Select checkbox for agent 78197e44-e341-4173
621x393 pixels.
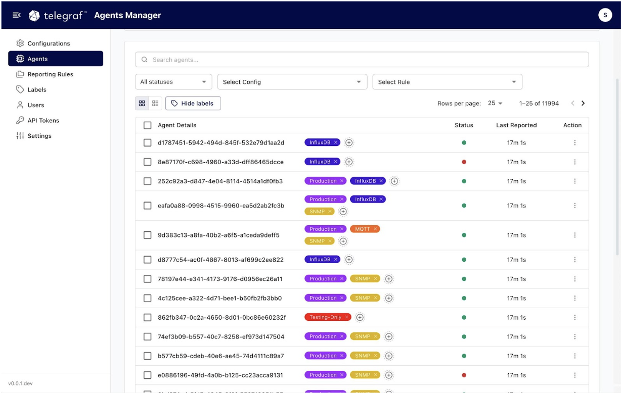148,279
